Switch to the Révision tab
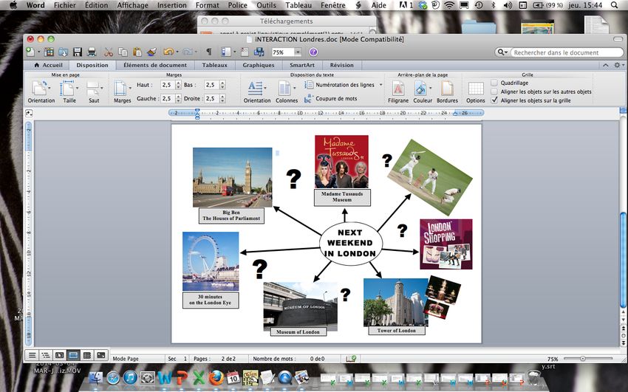 341,65
